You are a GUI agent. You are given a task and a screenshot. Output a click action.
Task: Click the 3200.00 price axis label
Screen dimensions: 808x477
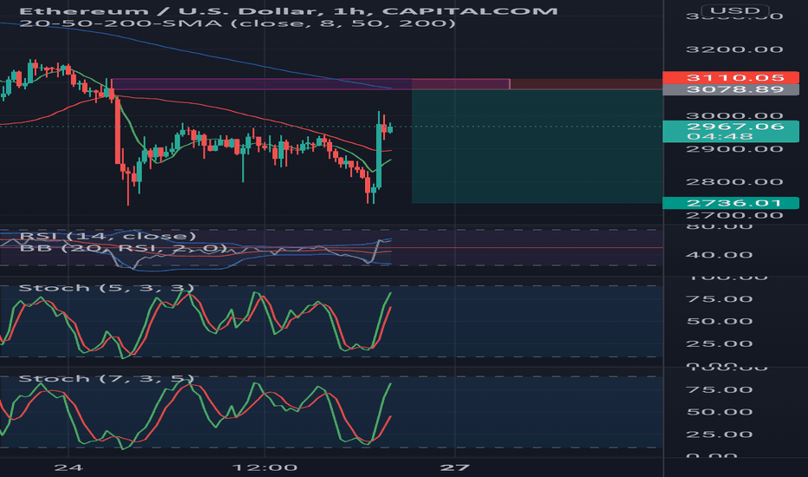click(x=734, y=49)
